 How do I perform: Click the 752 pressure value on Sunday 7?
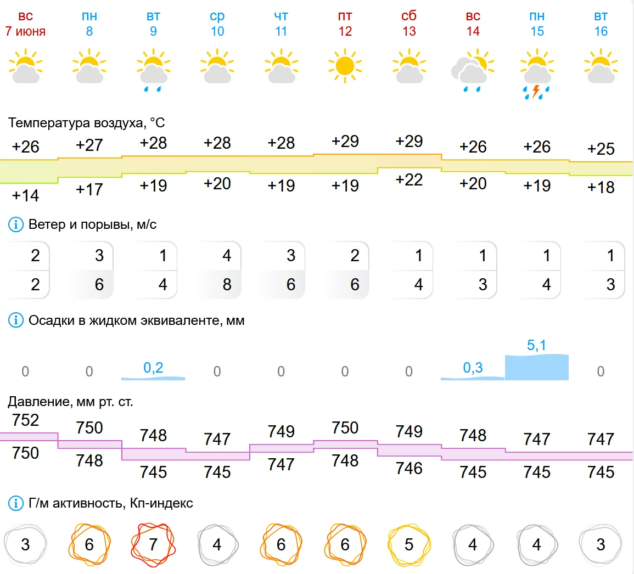[25, 420]
